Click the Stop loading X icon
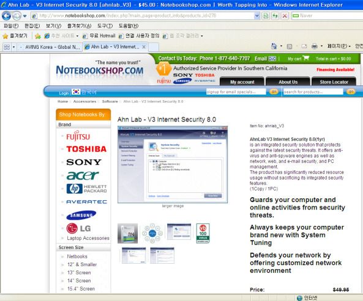363x301 pixels. coord(285,16)
